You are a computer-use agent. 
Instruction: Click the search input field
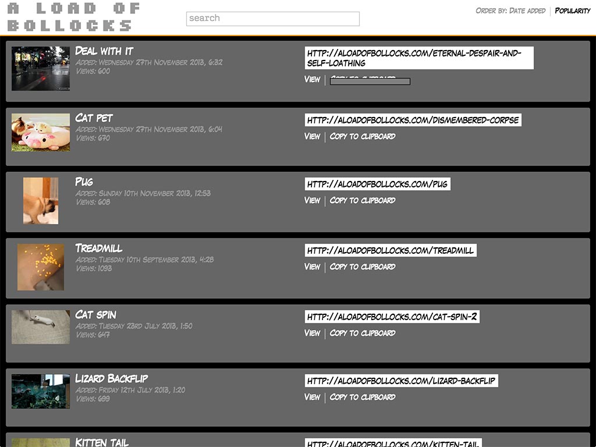click(272, 19)
